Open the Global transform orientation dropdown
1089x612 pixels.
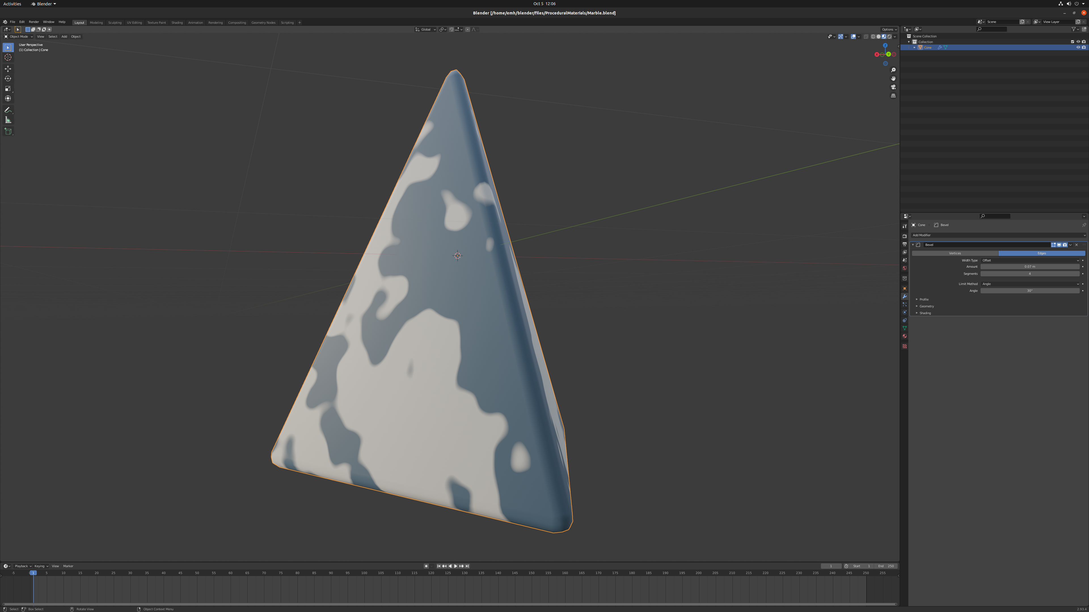click(x=425, y=29)
